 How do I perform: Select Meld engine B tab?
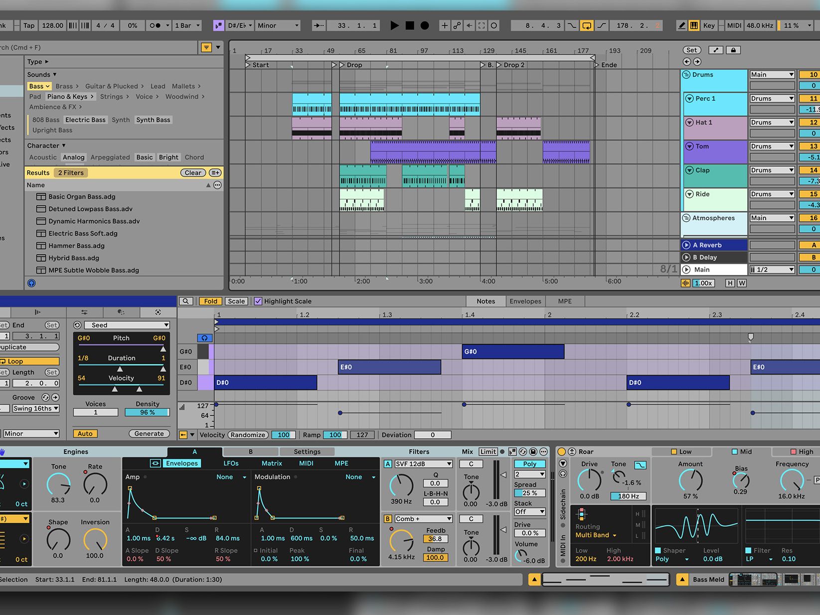[x=251, y=452]
